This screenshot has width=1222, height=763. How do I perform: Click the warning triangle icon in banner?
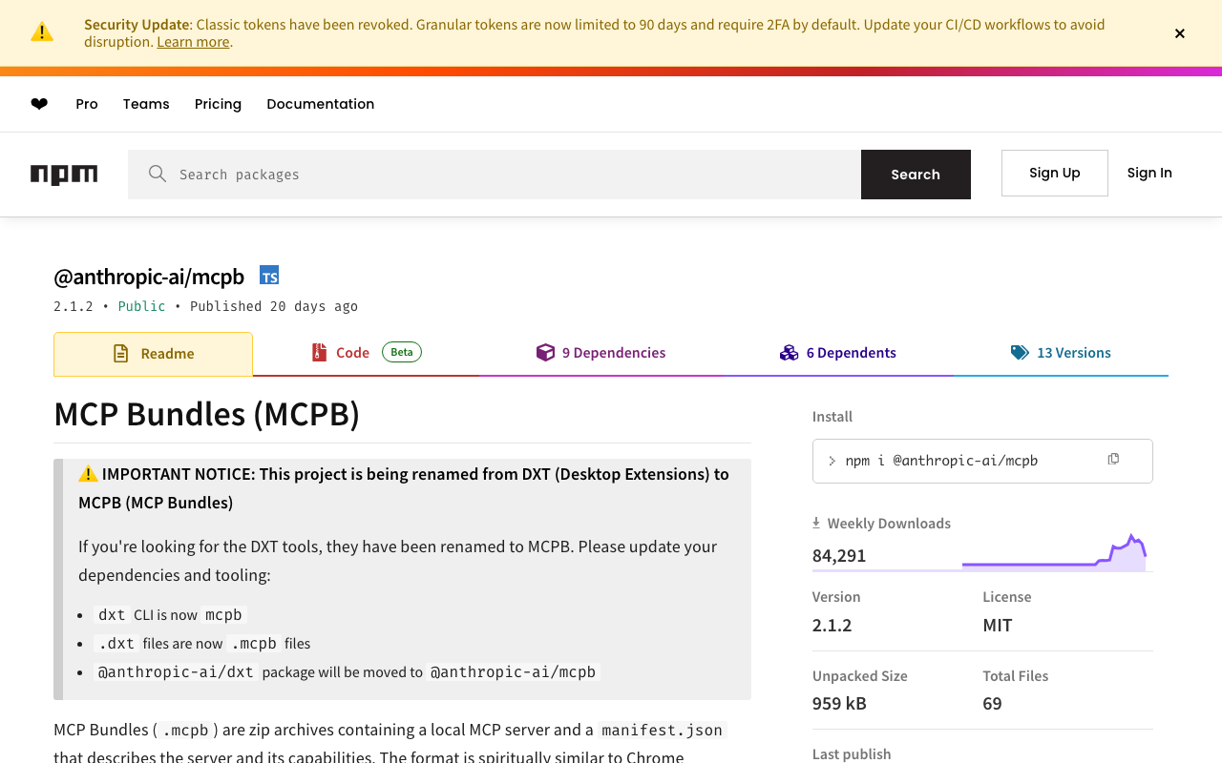coord(42,32)
